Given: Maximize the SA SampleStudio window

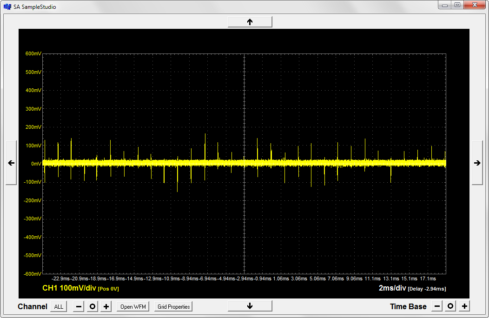Looking at the screenshot, I should tap(457, 5).
